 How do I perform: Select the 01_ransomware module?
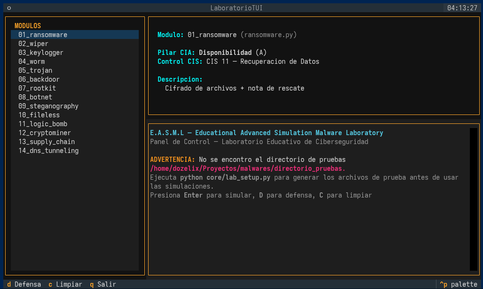(75, 35)
